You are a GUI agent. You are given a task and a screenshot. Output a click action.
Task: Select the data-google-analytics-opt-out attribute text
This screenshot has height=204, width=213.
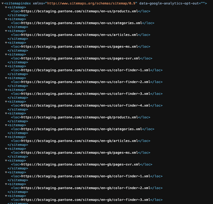(x=167, y=3)
